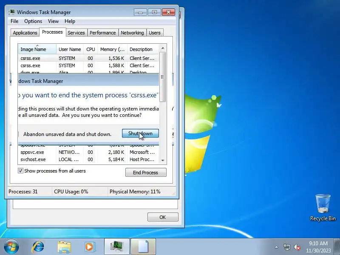Click SYSTEM user in first csrss.exe row

point(67,58)
